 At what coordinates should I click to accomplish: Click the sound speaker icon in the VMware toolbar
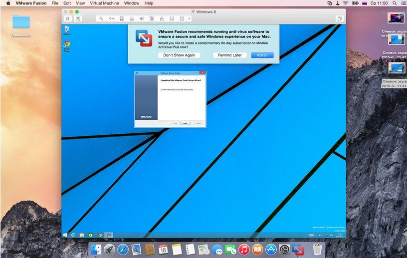click(x=141, y=18)
